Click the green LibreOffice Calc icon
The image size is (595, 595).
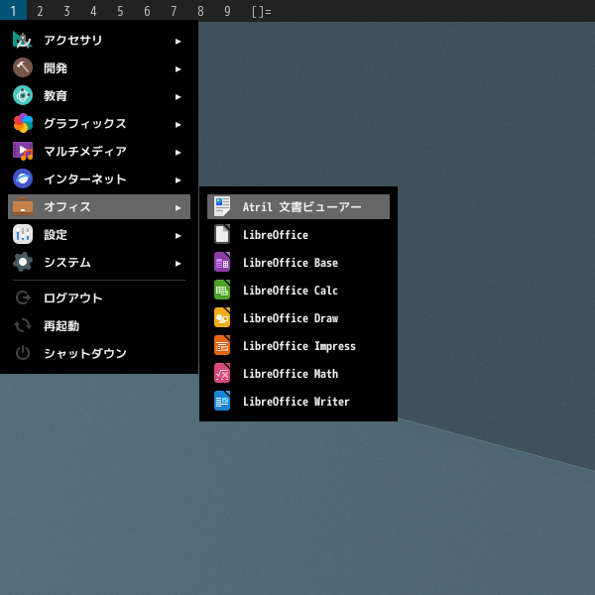[222, 290]
